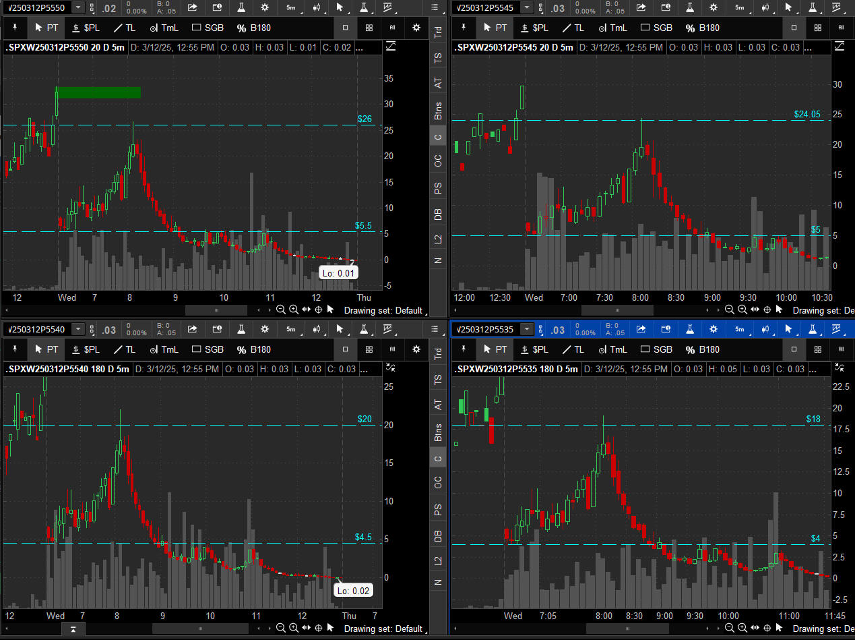Open chart settings gear in top-left P5550 header
Image resolution: width=855 pixels, height=640 pixels.
coord(265,7)
